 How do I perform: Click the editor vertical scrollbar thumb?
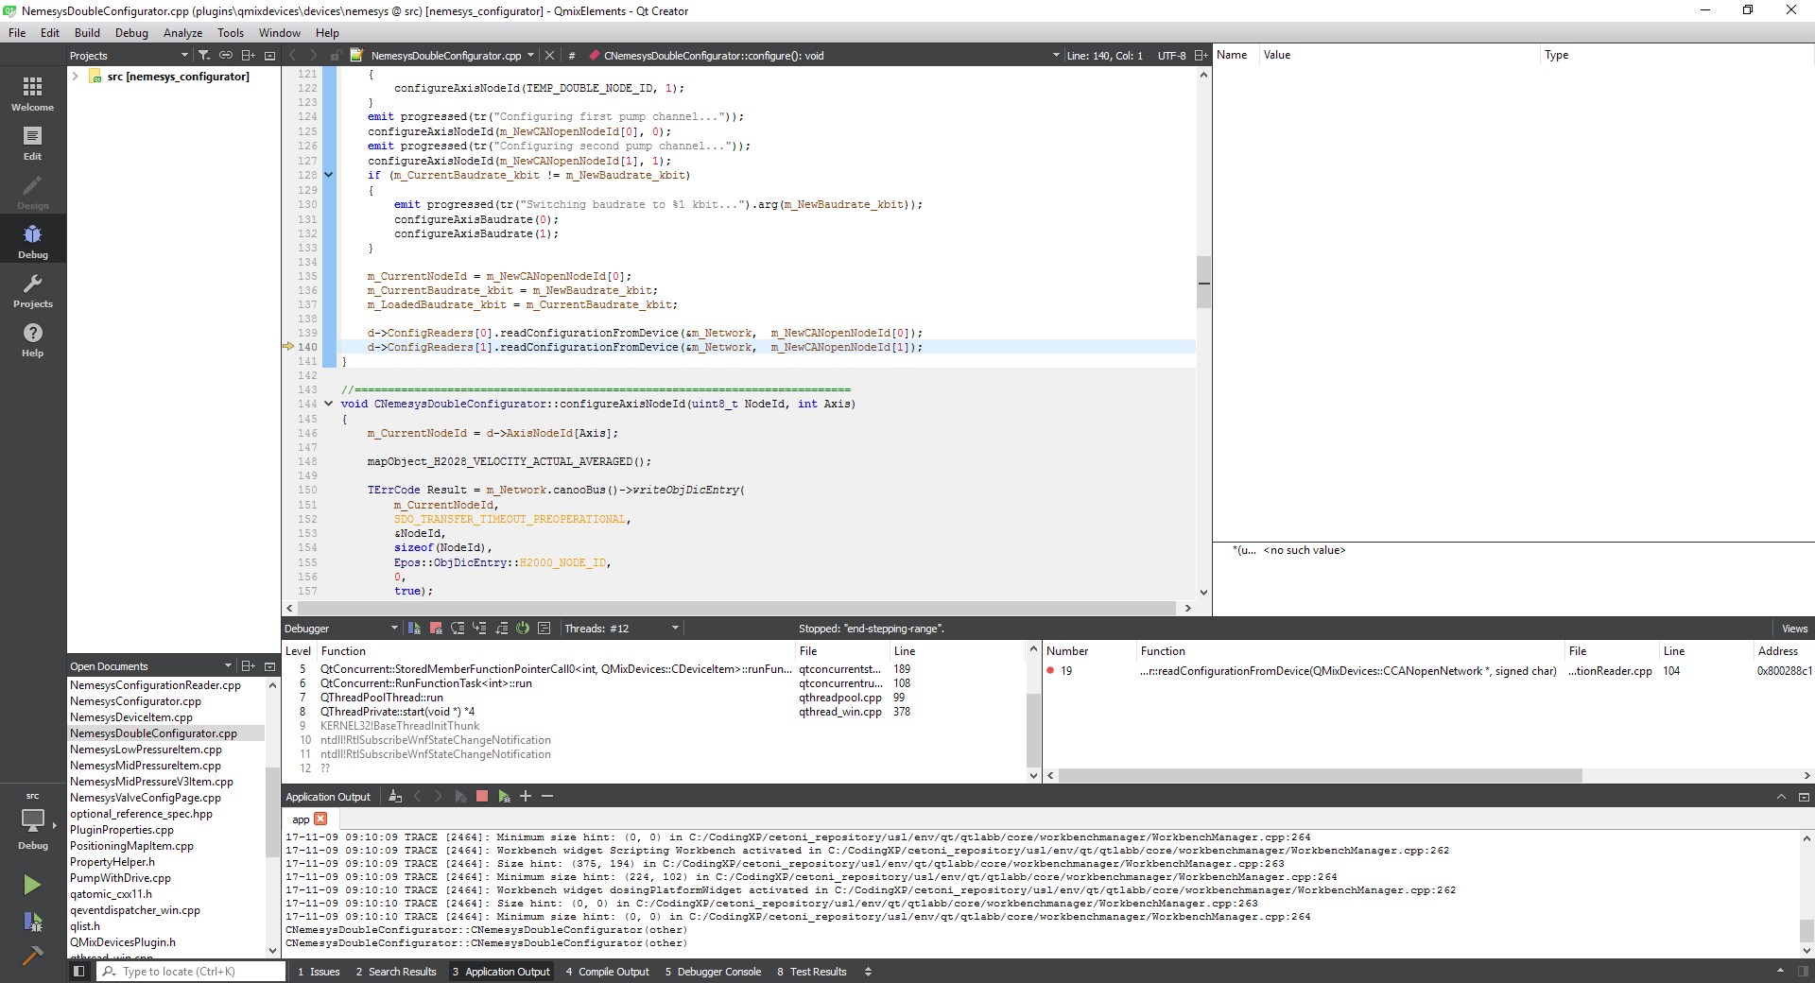pos(1203,282)
